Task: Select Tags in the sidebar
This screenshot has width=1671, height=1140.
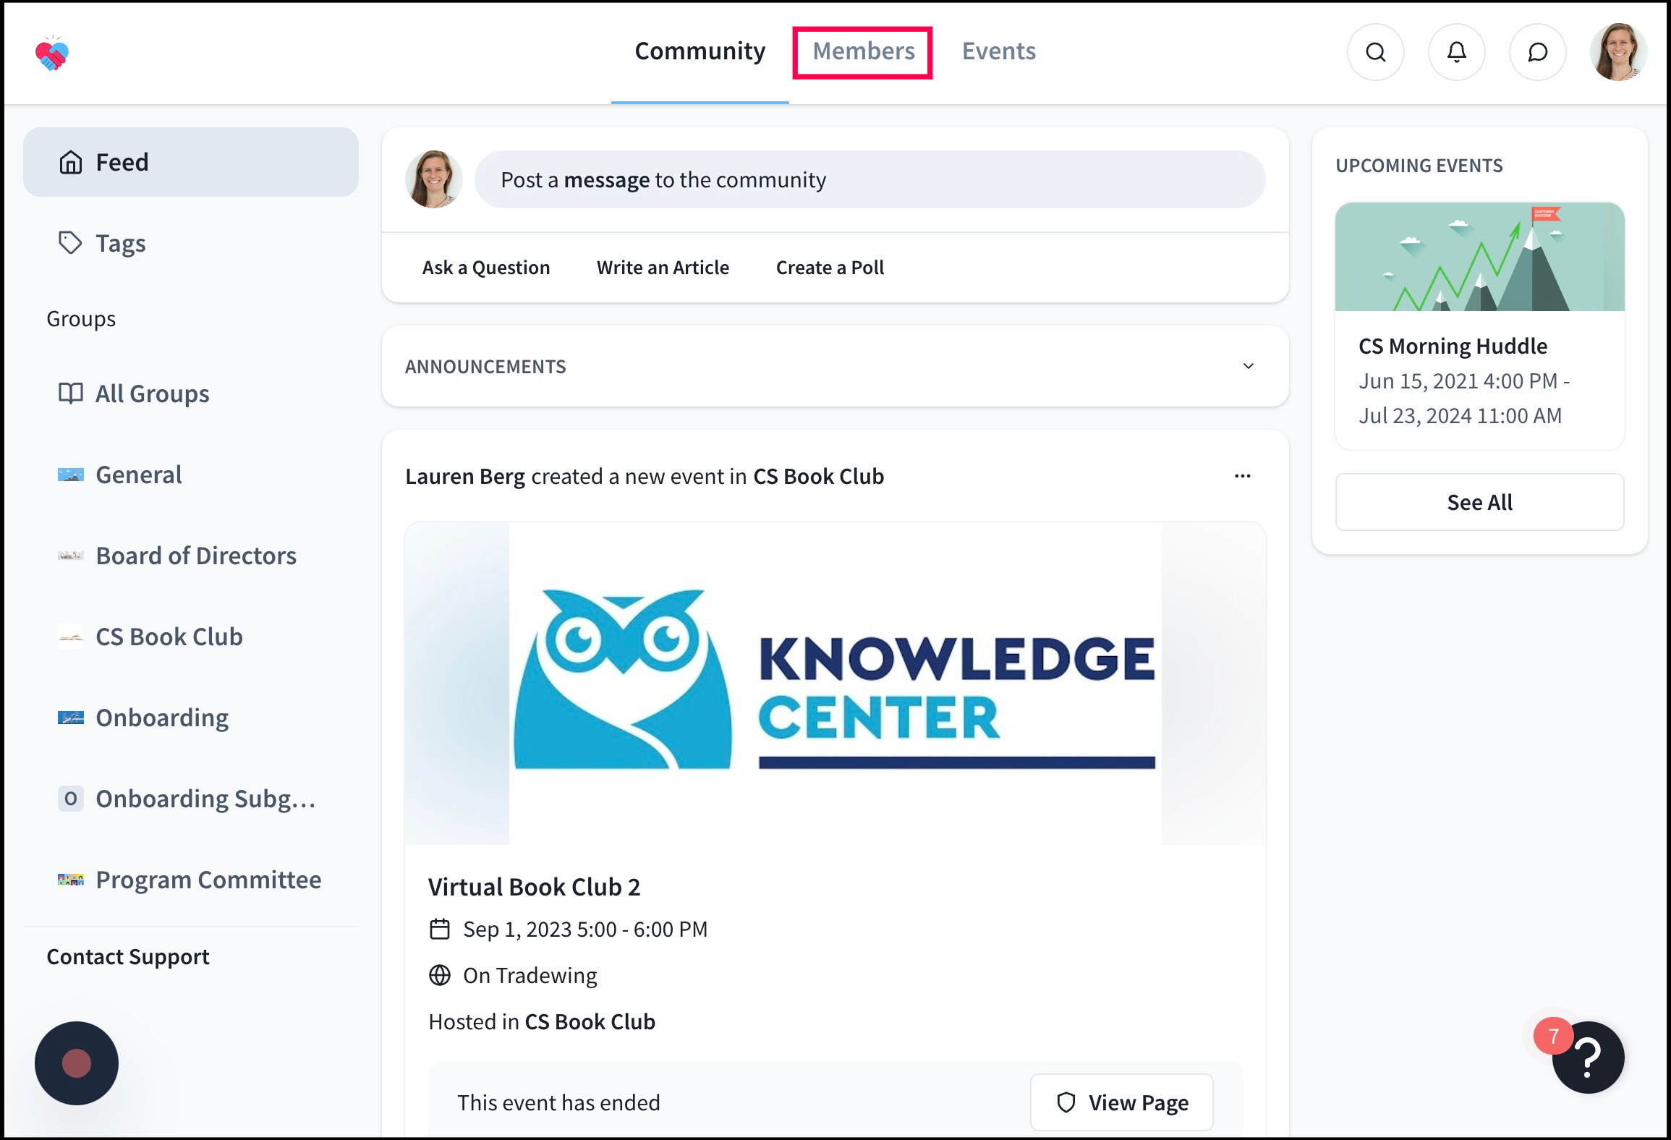Action: (191, 243)
